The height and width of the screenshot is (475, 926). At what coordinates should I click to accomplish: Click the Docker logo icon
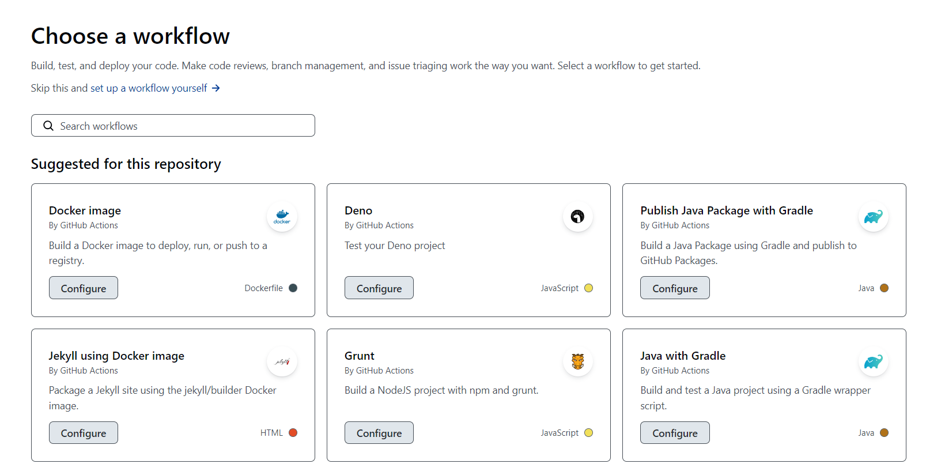pyautogui.click(x=282, y=217)
